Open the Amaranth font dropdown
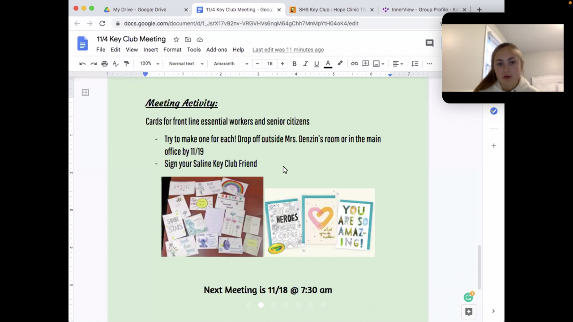 231,64
